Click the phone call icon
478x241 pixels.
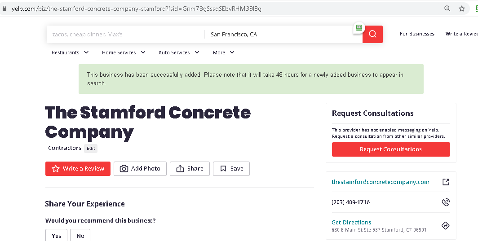(446, 202)
